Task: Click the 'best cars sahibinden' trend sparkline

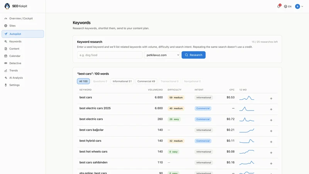Action: pos(247,163)
